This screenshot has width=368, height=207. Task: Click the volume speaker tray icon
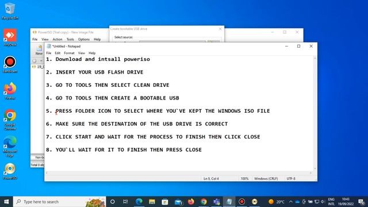tap(323, 202)
